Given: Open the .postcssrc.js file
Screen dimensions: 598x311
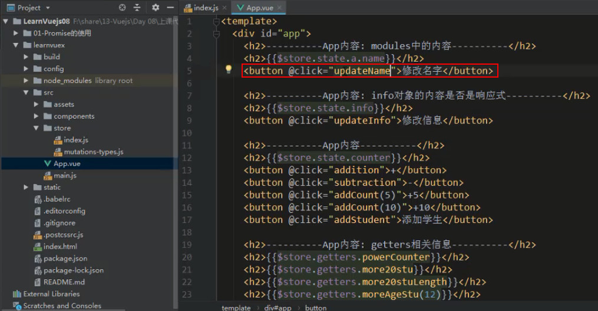Looking at the screenshot, I should pyautogui.click(x=63, y=235).
